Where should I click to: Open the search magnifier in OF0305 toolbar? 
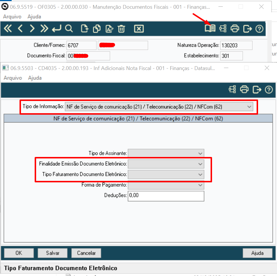coord(69,29)
